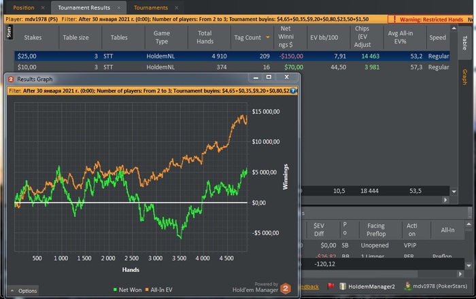Close the Tournament Results tab
Screen dimensions: 476x299
pyautogui.click(x=119, y=8)
